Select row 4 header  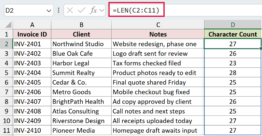pos(7,63)
